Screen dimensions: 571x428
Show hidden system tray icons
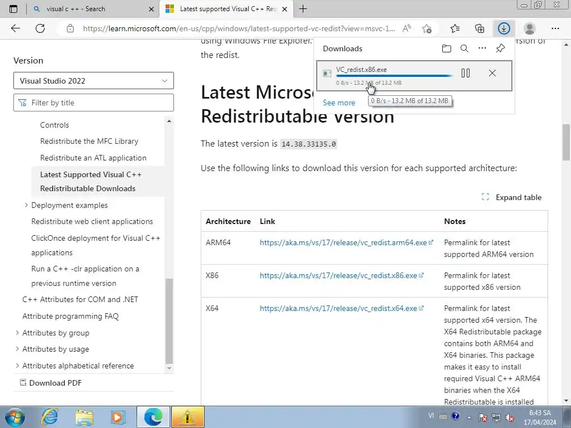point(469,417)
